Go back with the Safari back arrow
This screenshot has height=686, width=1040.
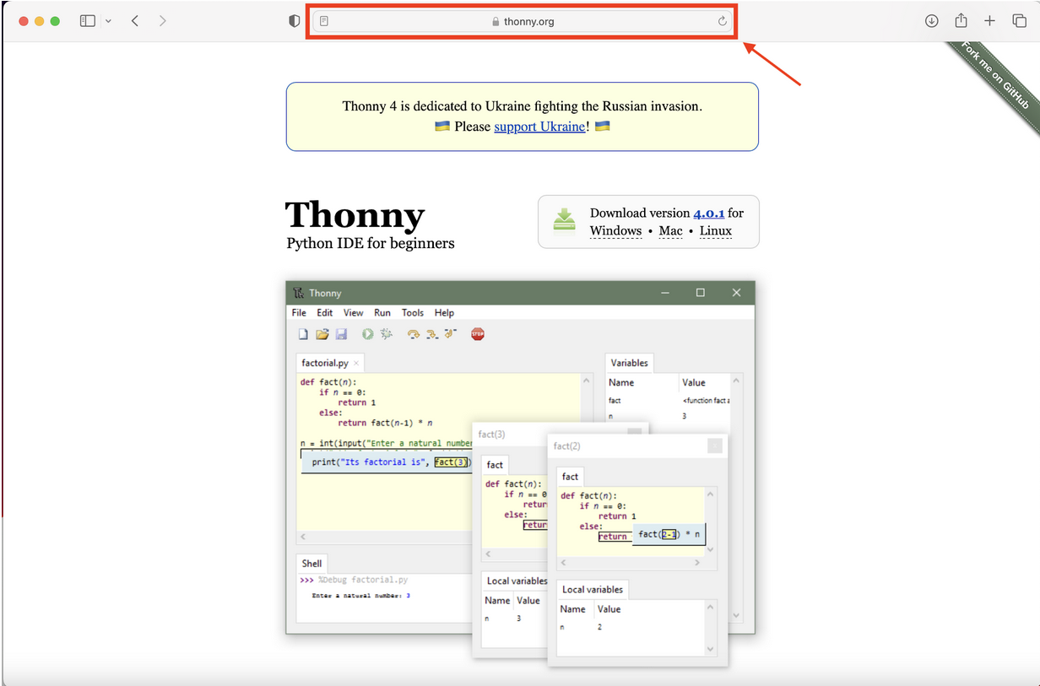point(135,21)
